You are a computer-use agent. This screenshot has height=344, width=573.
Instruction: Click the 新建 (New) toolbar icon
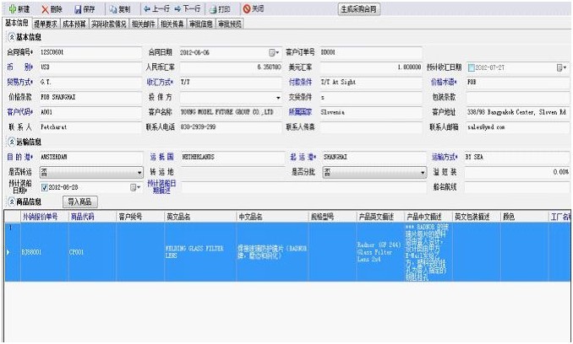pos(11,9)
